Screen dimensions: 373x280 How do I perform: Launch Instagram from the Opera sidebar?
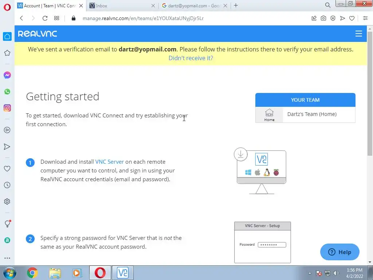pyautogui.click(x=7, y=108)
